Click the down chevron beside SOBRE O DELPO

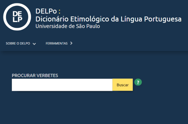[x=34, y=44]
